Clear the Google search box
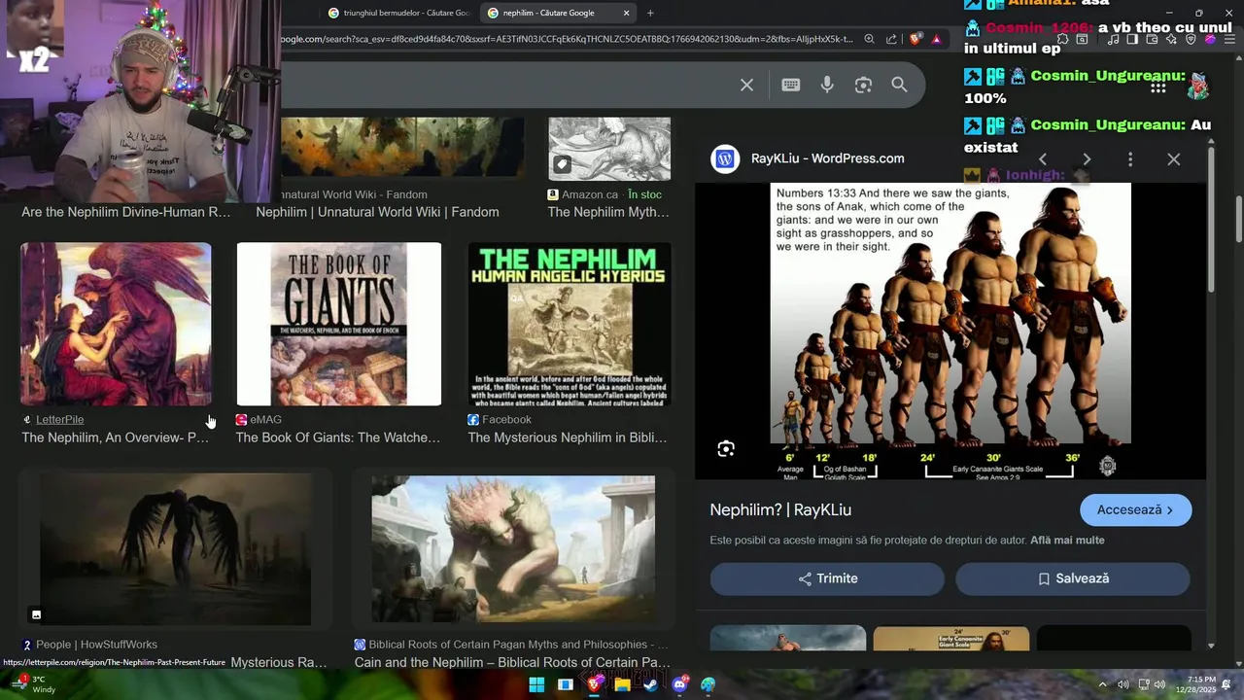This screenshot has width=1244, height=700. (746, 86)
